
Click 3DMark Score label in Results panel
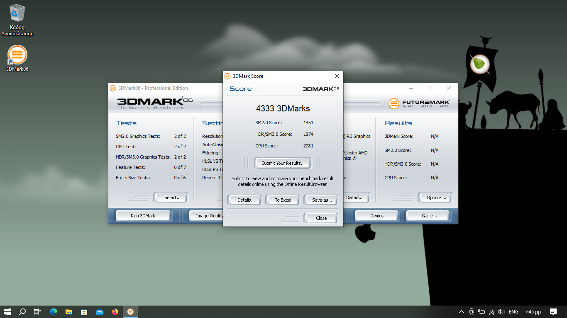coord(399,136)
